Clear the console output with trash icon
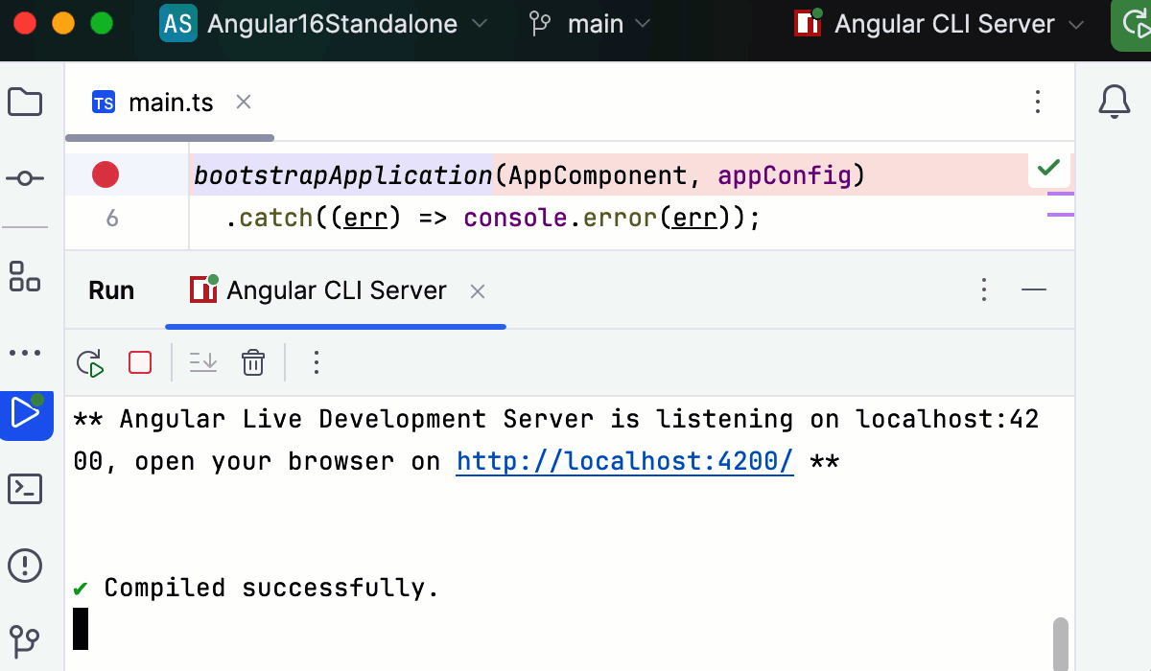Viewport: 1151px width, 671px height. coord(252,362)
